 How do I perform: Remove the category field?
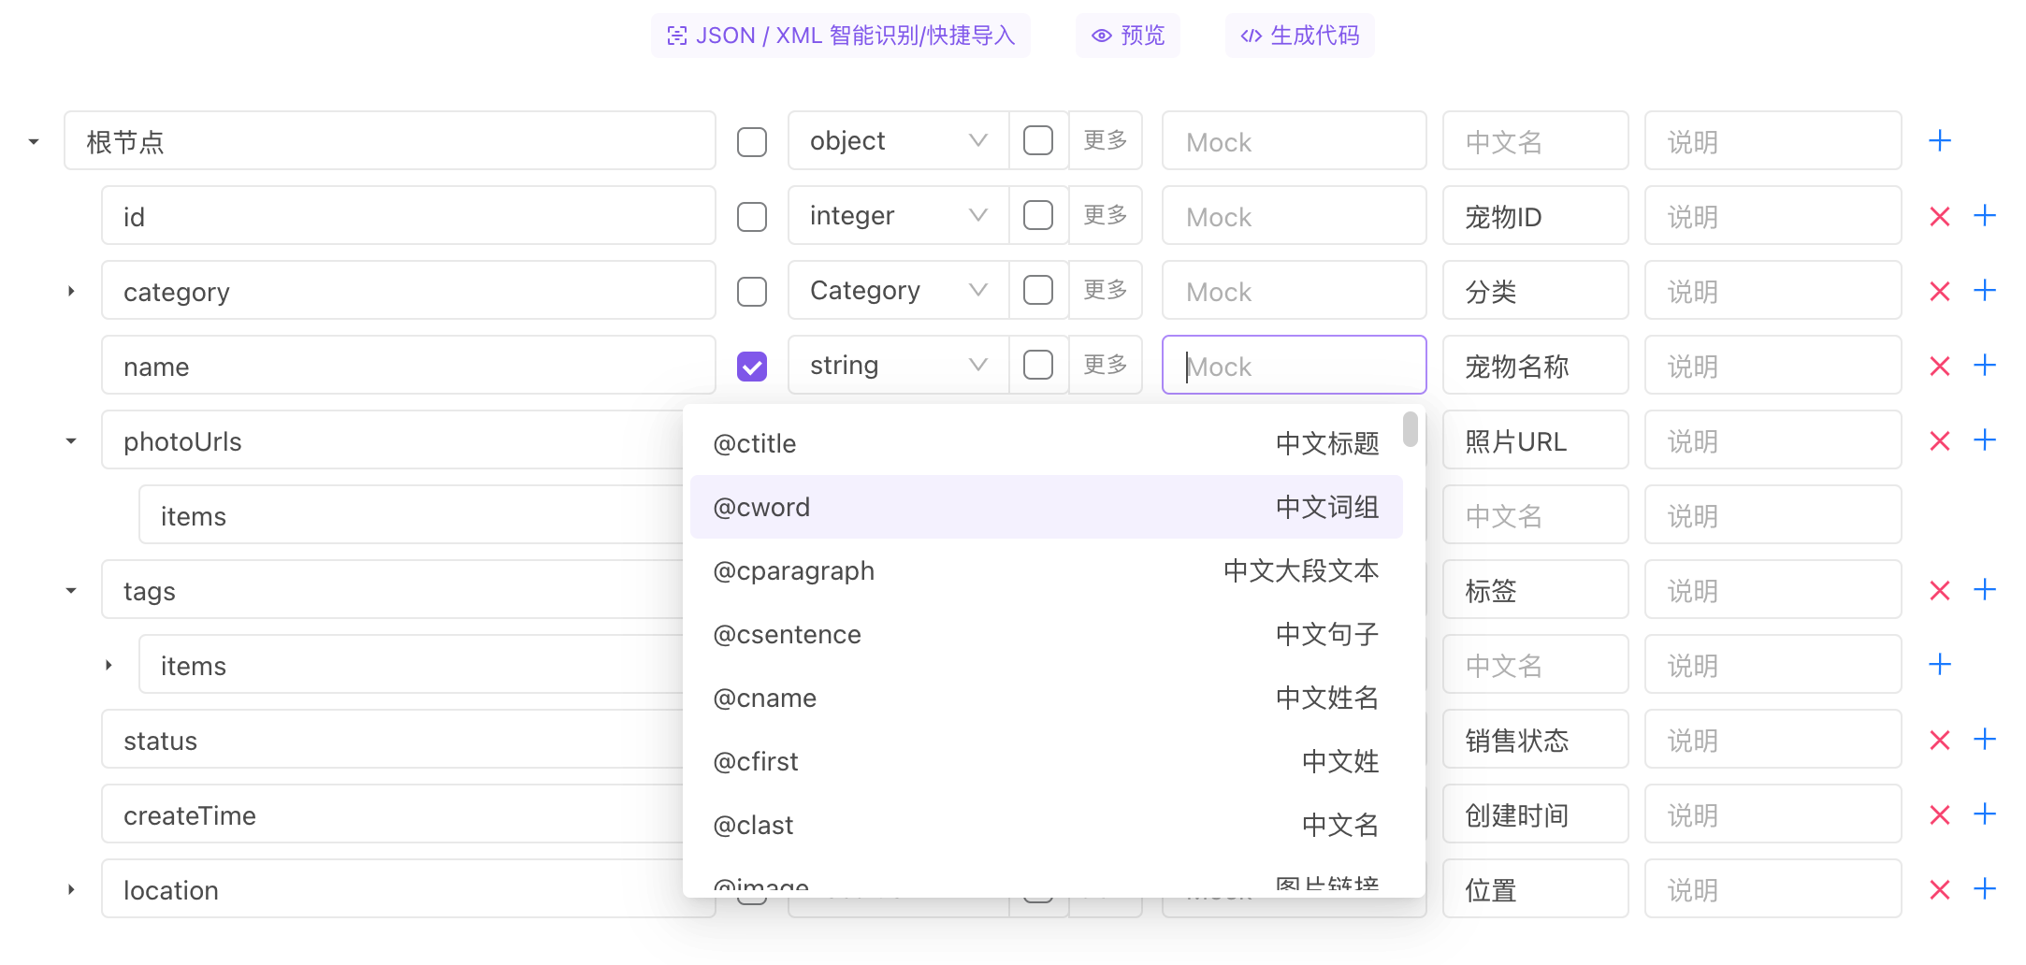point(1939,290)
